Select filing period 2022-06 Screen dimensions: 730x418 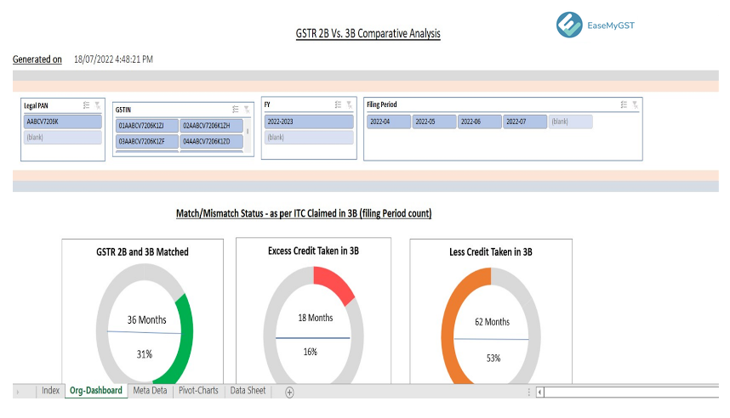point(480,121)
